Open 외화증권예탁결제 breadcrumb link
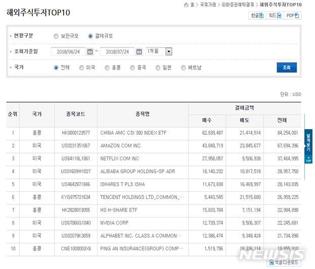 pos(238,5)
